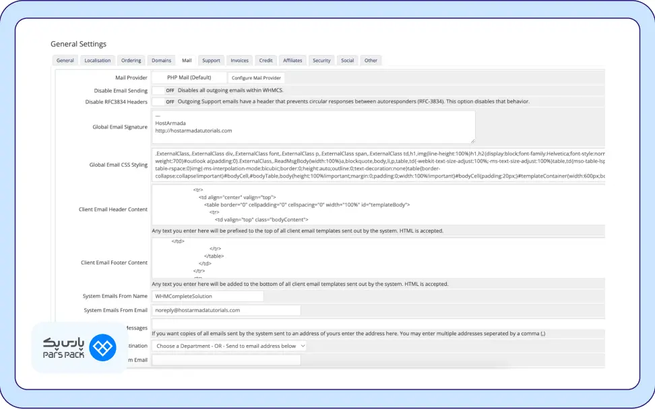Open the Domains tab
This screenshot has width=655, height=409.
tap(161, 61)
